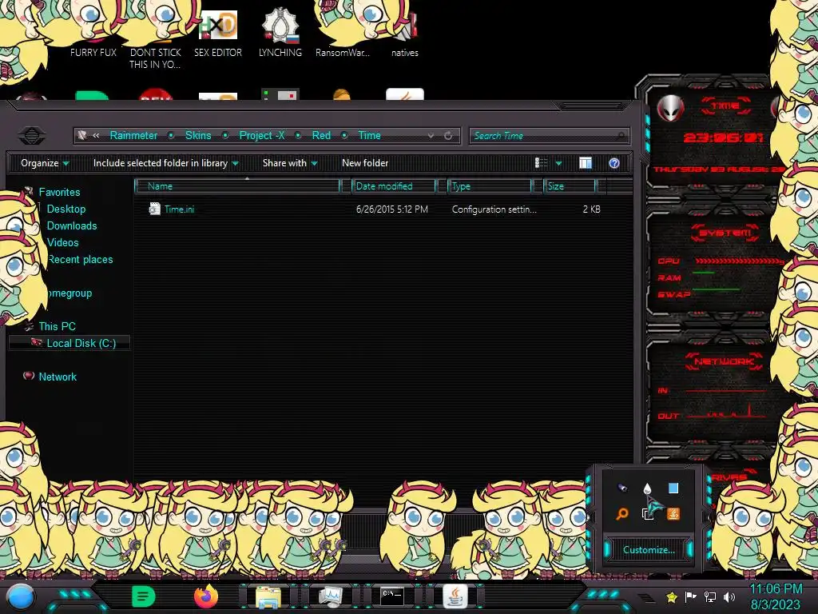
Task: Click the water drop tray popup icon
Action: pyautogui.click(x=647, y=488)
